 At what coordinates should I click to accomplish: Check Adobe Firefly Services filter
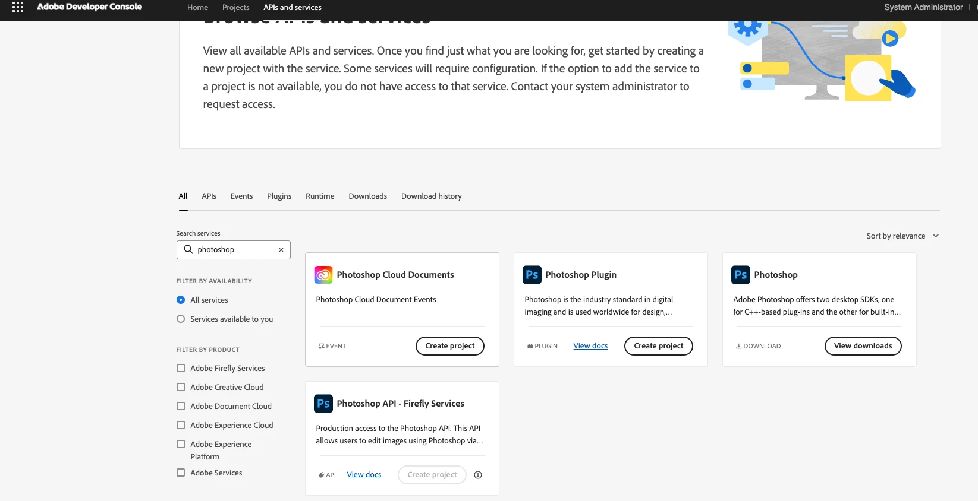tap(181, 368)
